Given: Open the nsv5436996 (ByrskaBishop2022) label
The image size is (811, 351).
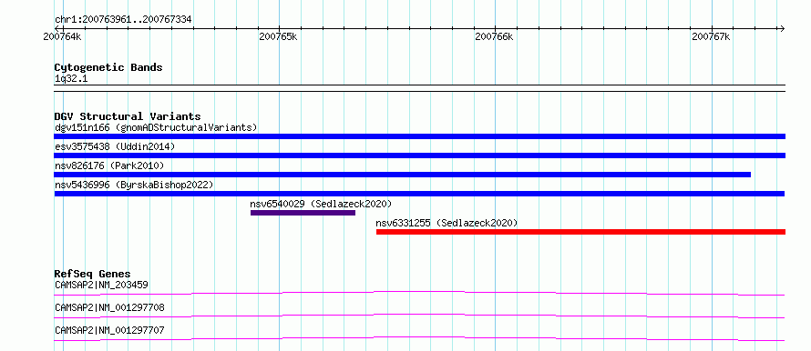Looking at the screenshot, I should (134, 185).
